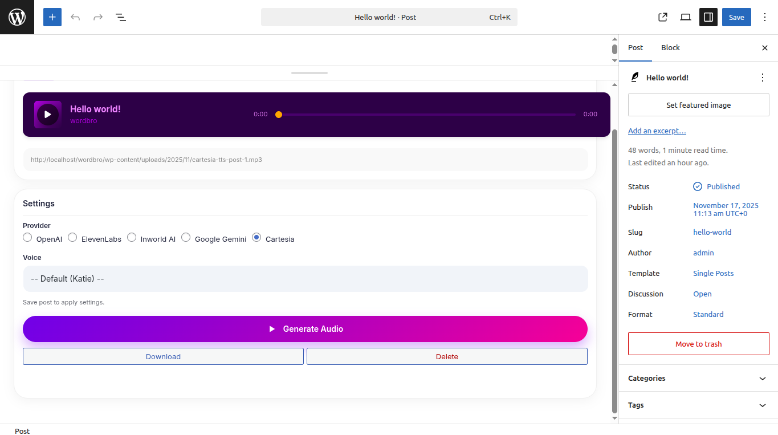This screenshot has width=778, height=435.
Task: Open the editor options menu
Action: pos(765,17)
